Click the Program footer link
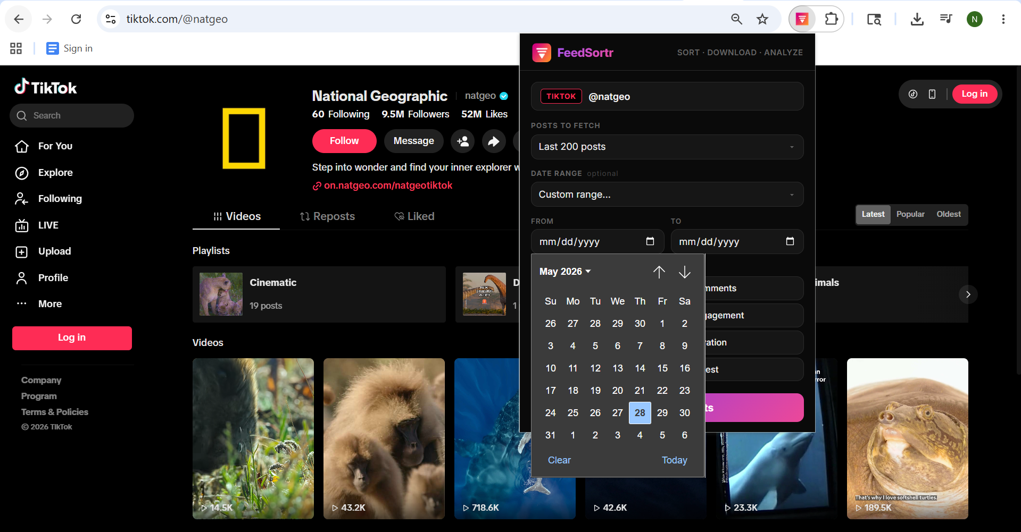1021x532 pixels. pos(39,396)
